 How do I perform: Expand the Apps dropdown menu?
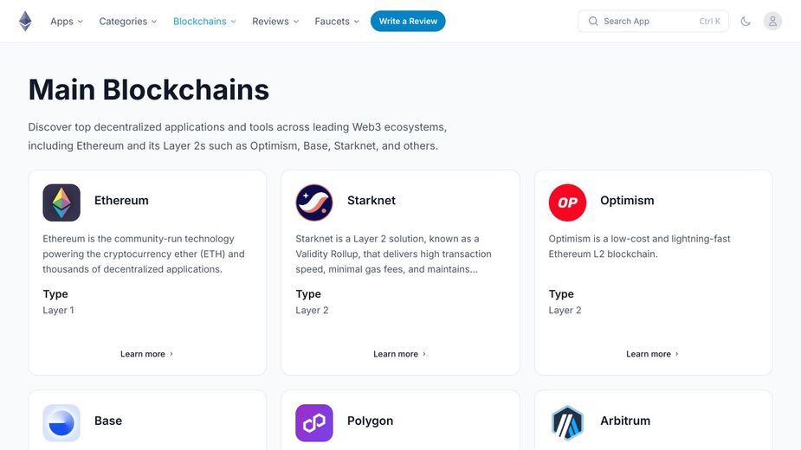coord(67,22)
